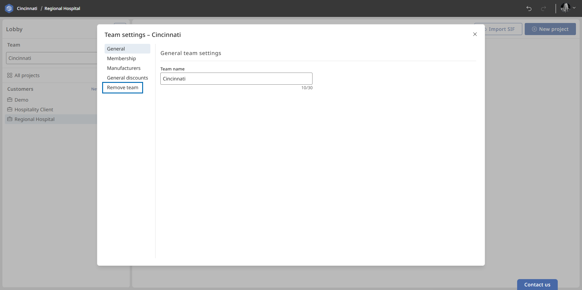
Task: Click the All projects grid icon
Action: [10, 75]
